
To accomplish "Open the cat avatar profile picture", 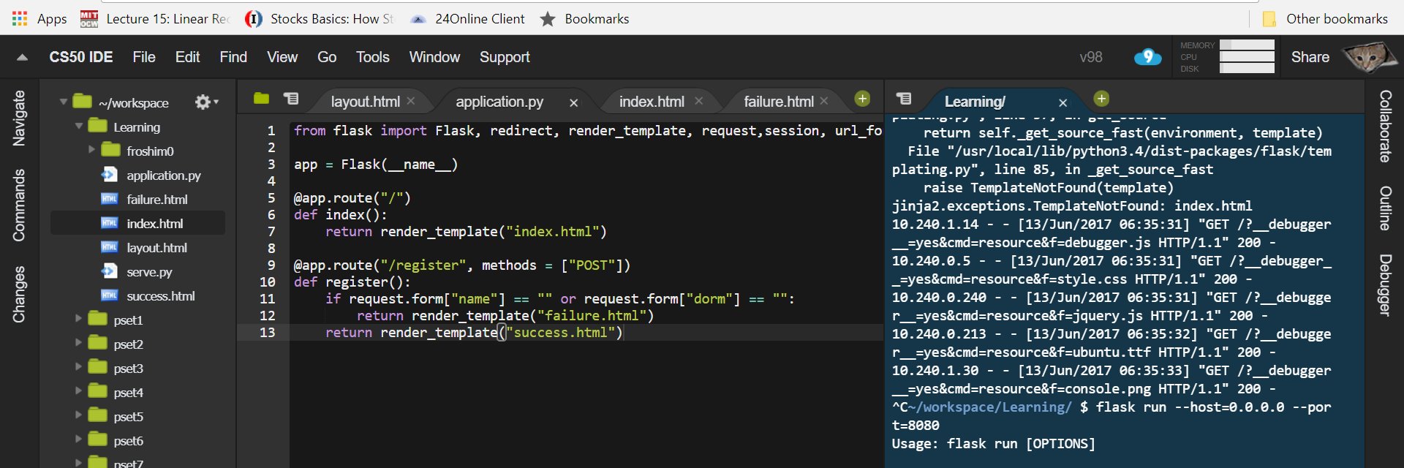I will [x=1370, y=57].
